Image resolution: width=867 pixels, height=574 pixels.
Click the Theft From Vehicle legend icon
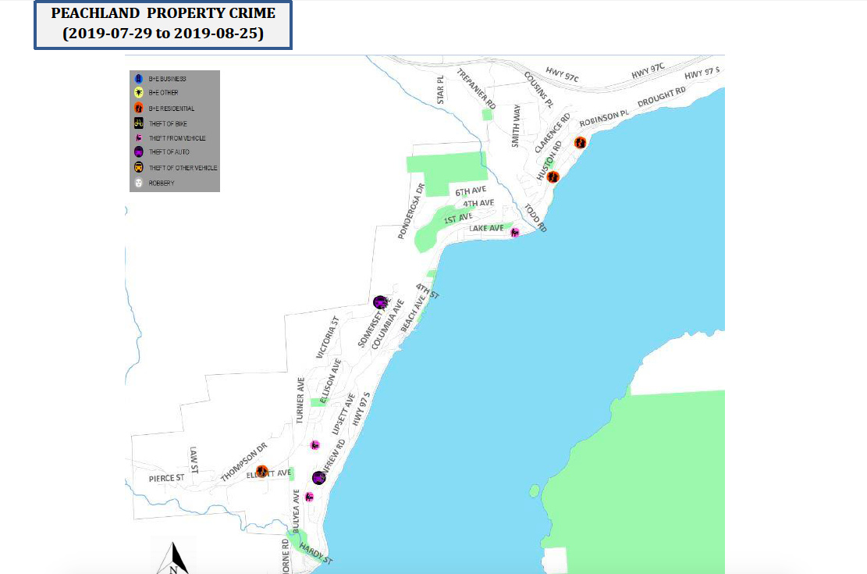138,138
